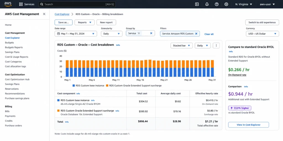283x141 pixels.
Task: Clear the Group by field
Action: coord(151,33)
